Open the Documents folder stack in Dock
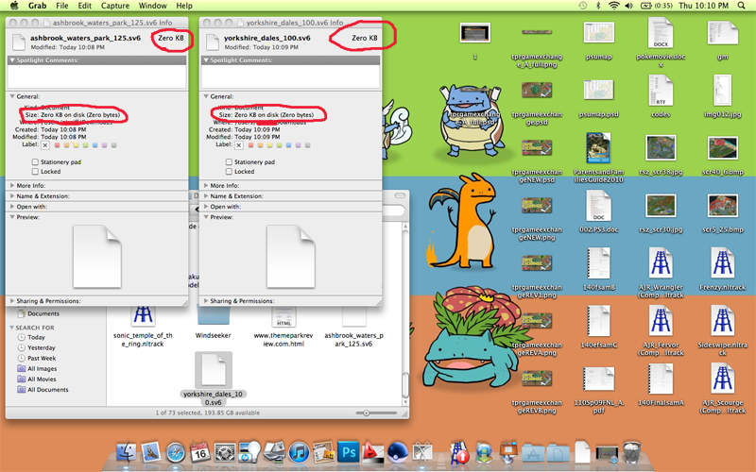 [x=558, y=453]
